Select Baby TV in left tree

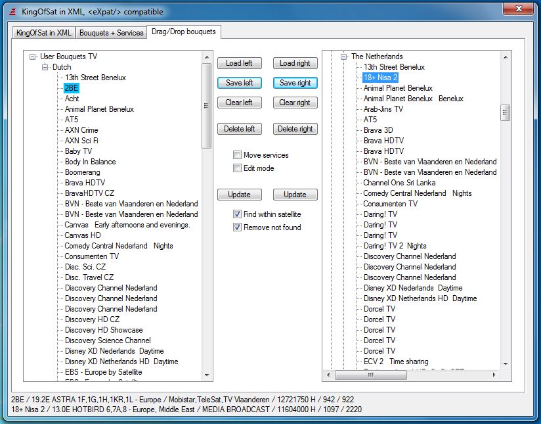click(78, 151)
